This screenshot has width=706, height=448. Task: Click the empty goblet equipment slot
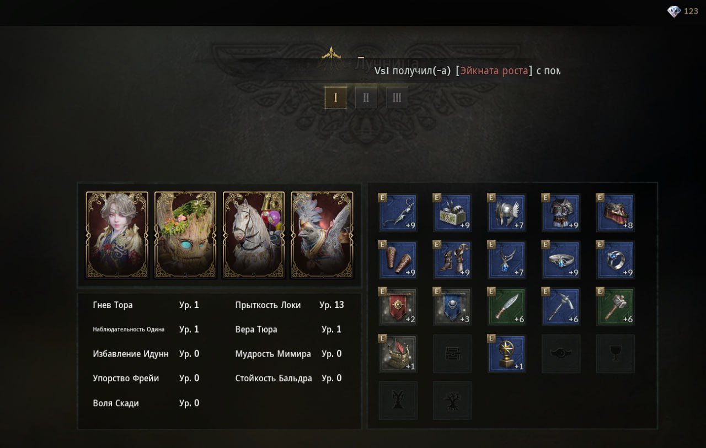[616, 354]
